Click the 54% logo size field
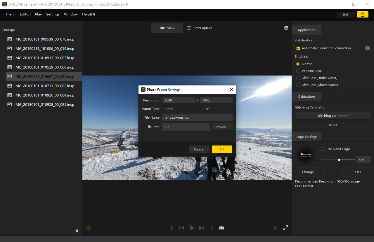 pos(363,160)
